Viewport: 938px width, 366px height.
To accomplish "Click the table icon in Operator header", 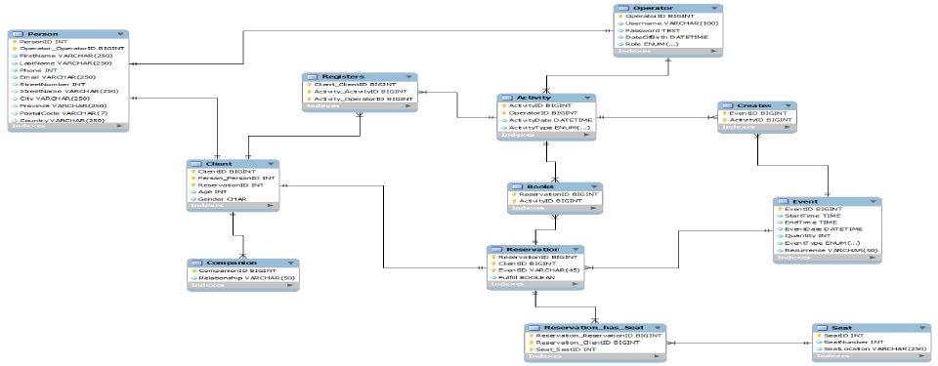I will [x=624, y=9].
